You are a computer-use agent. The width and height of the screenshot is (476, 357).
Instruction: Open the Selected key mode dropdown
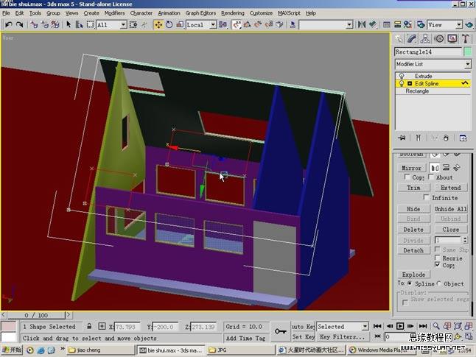(x=365, y=326)
